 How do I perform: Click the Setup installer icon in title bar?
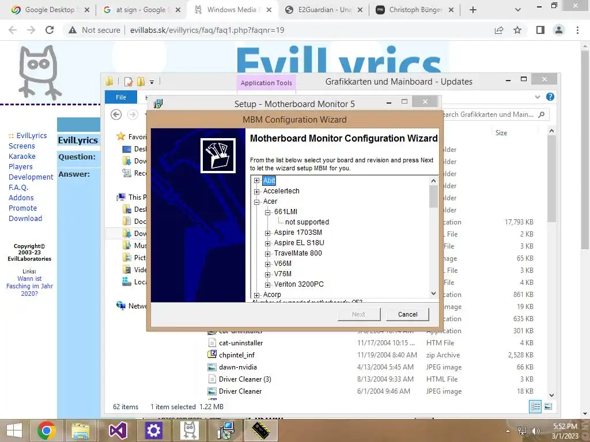click(158, 104)
